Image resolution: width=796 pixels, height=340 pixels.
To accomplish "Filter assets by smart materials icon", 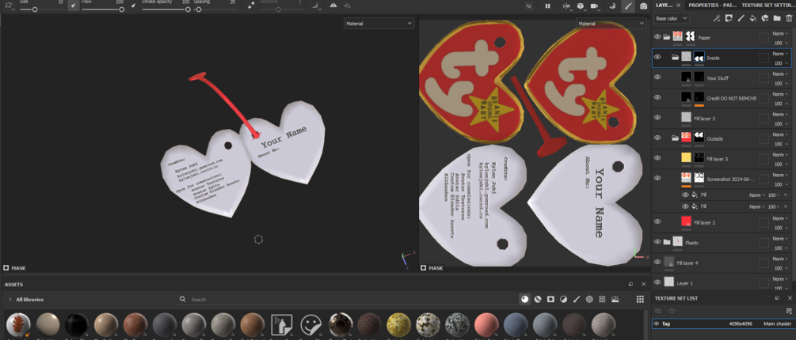I will pos(538,300).
